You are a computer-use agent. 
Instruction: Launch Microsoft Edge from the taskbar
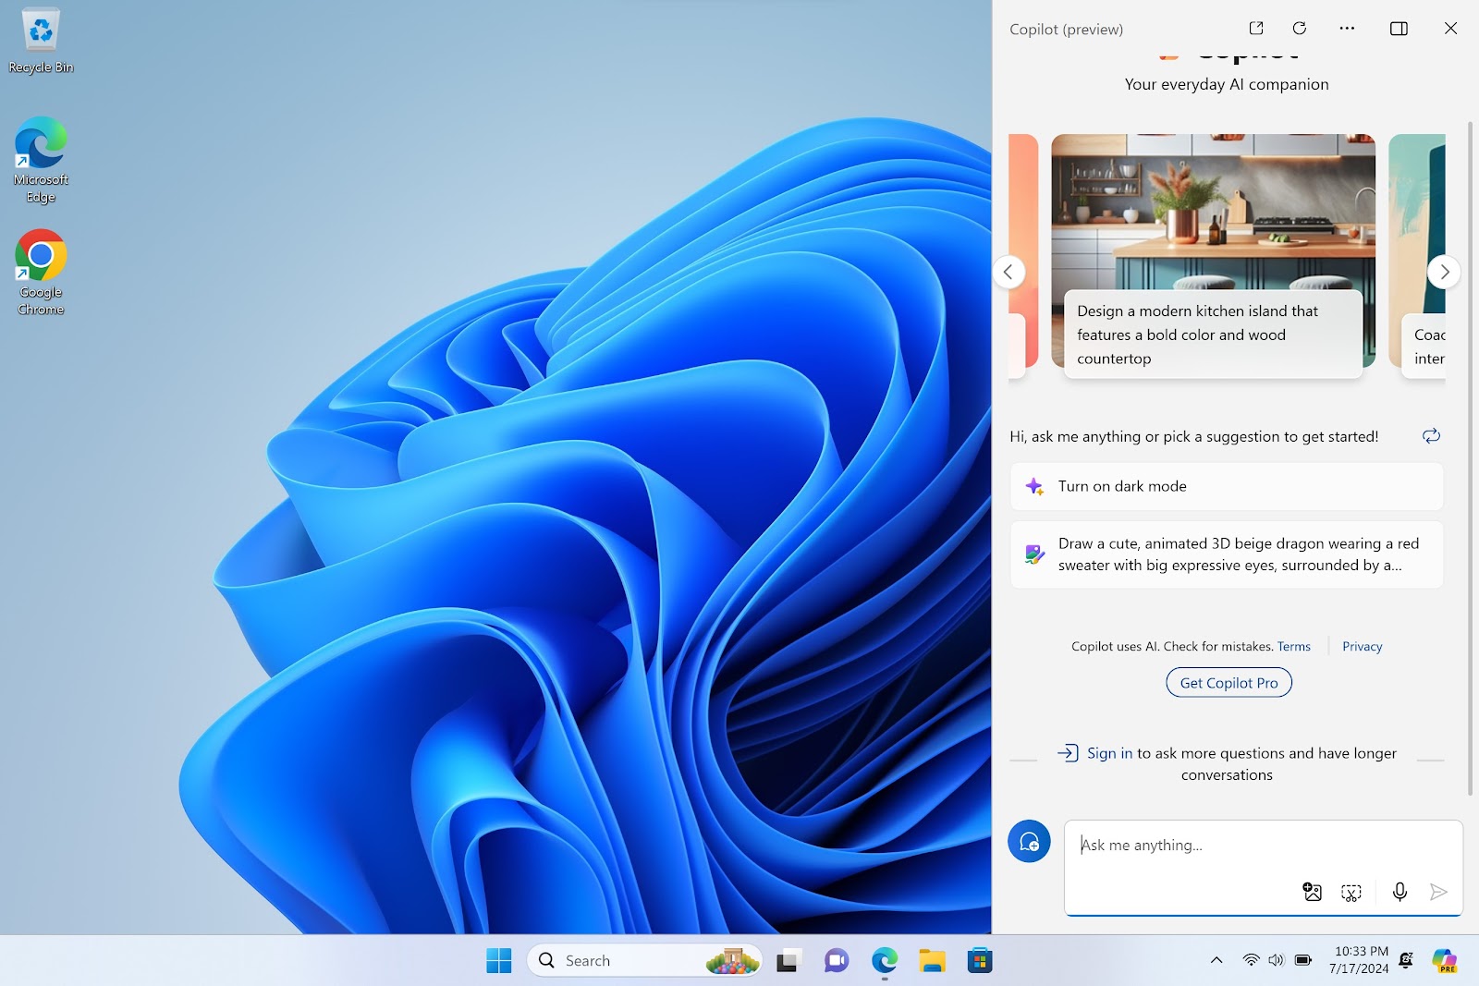pos(885,961)
